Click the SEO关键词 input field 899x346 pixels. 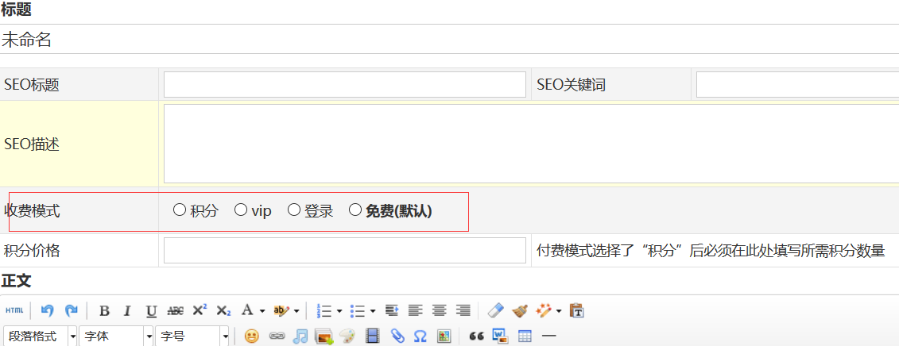(x=797, y=84)
